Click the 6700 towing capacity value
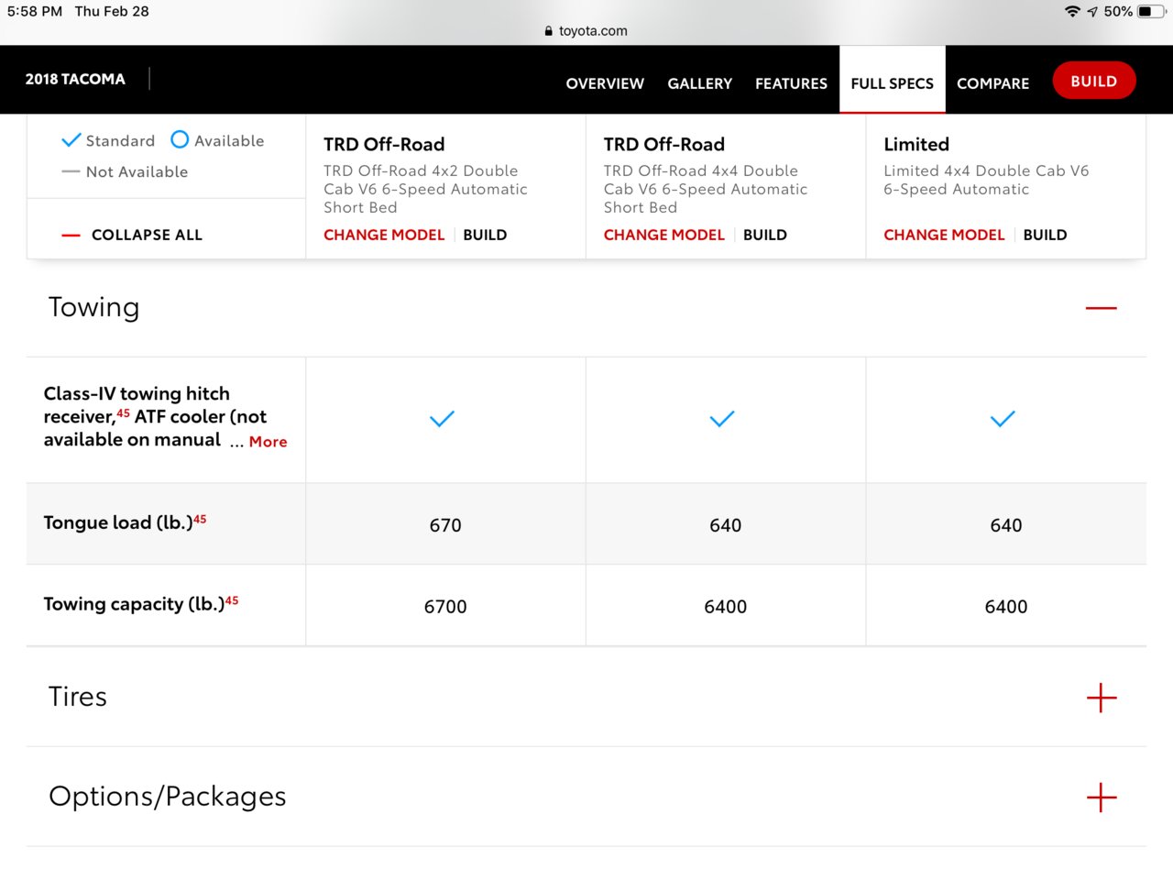The image size is (1173, 880). coord(445,607)
